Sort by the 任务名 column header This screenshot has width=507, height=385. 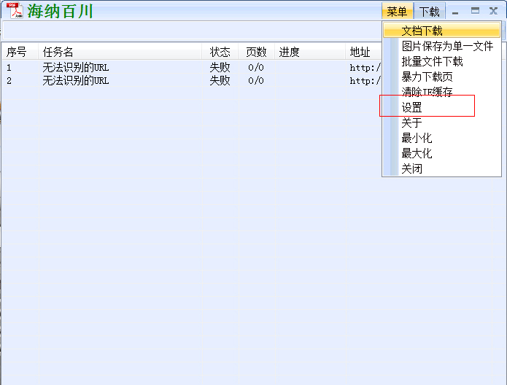(x=58, y=52)
